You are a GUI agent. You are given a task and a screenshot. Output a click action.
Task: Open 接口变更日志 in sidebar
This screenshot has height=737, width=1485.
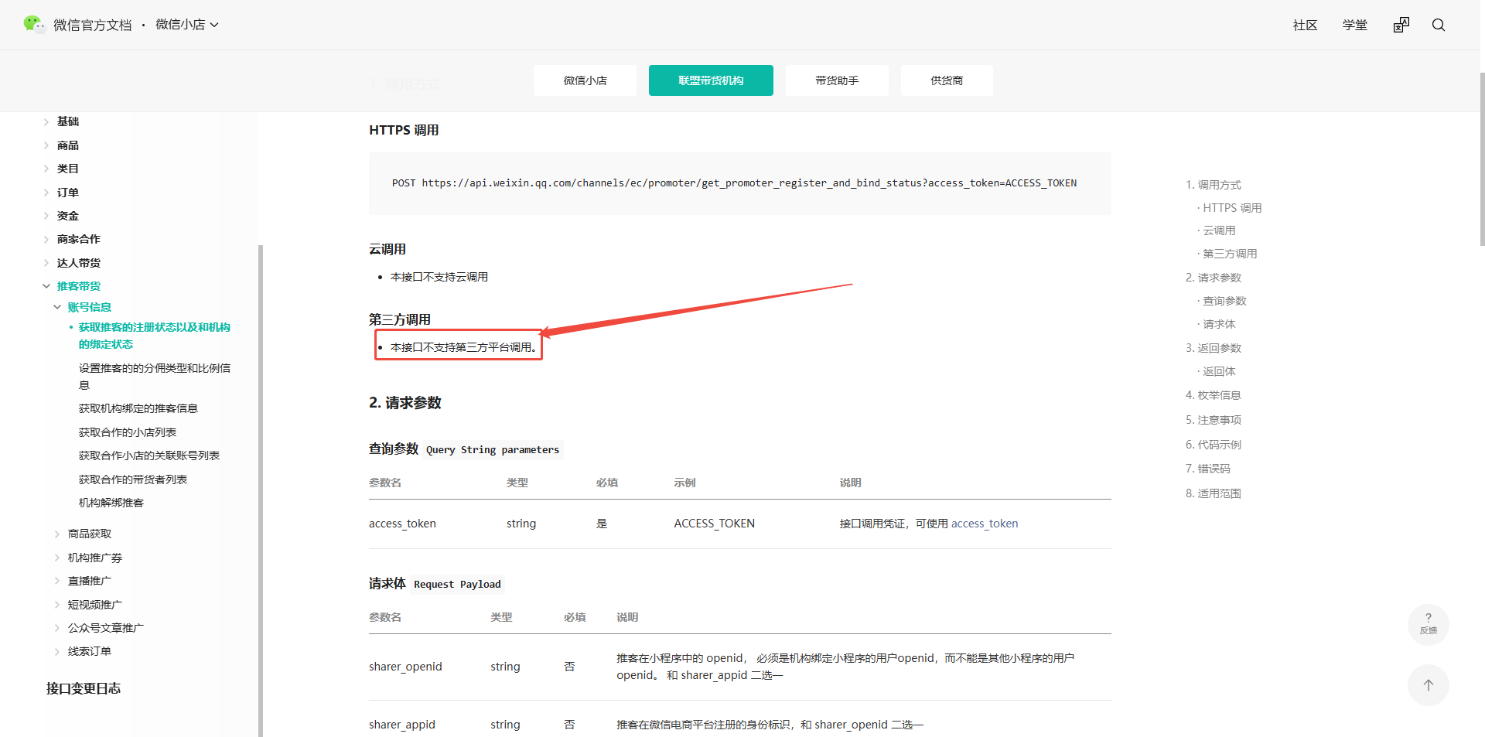click(x=84, y=688)
